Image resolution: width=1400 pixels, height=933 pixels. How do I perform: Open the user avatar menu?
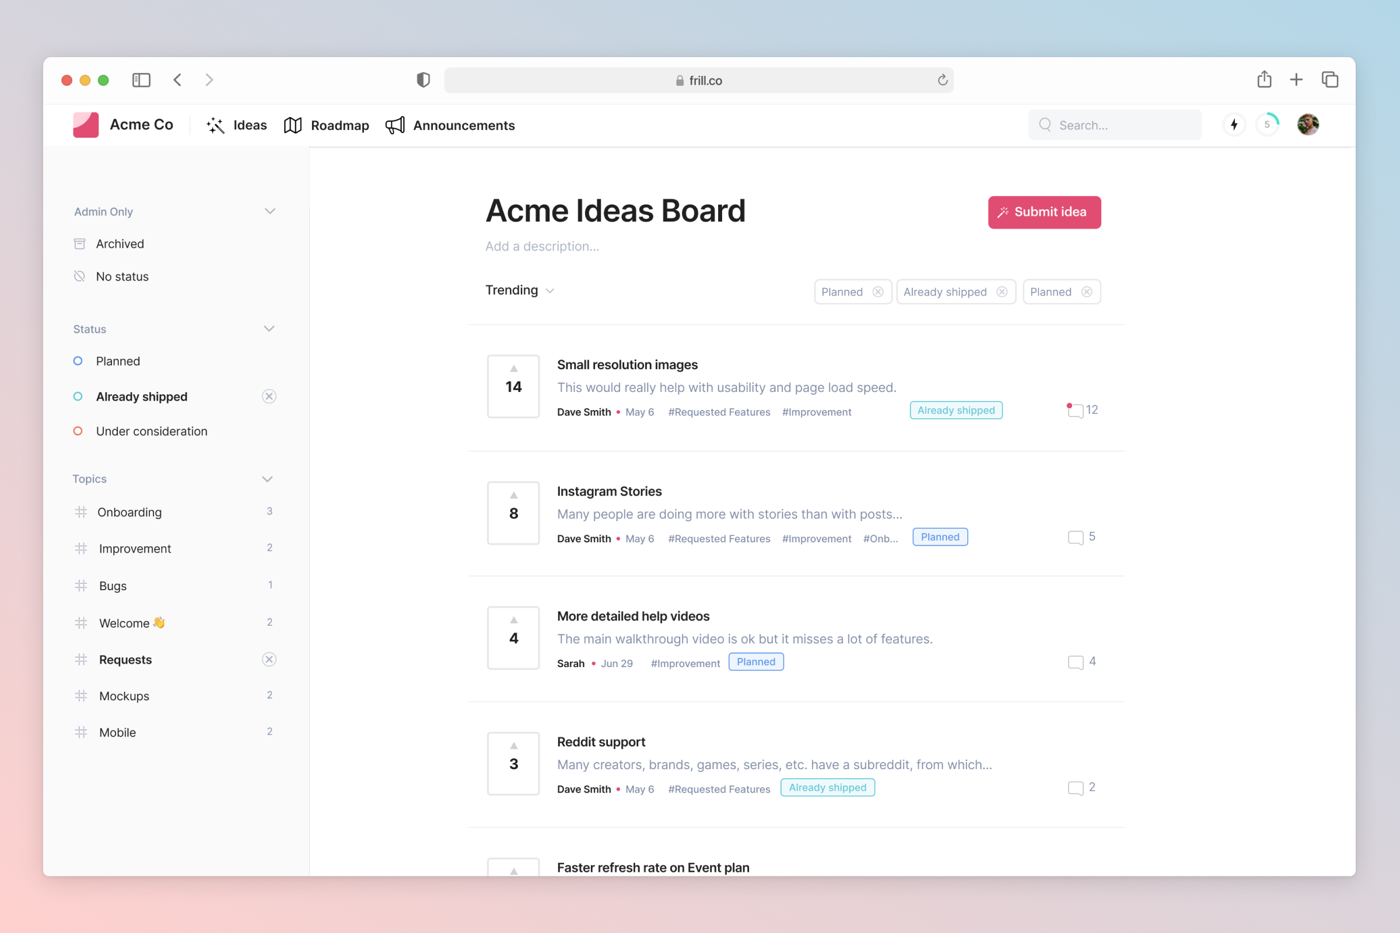click(x=1308, y=125)
